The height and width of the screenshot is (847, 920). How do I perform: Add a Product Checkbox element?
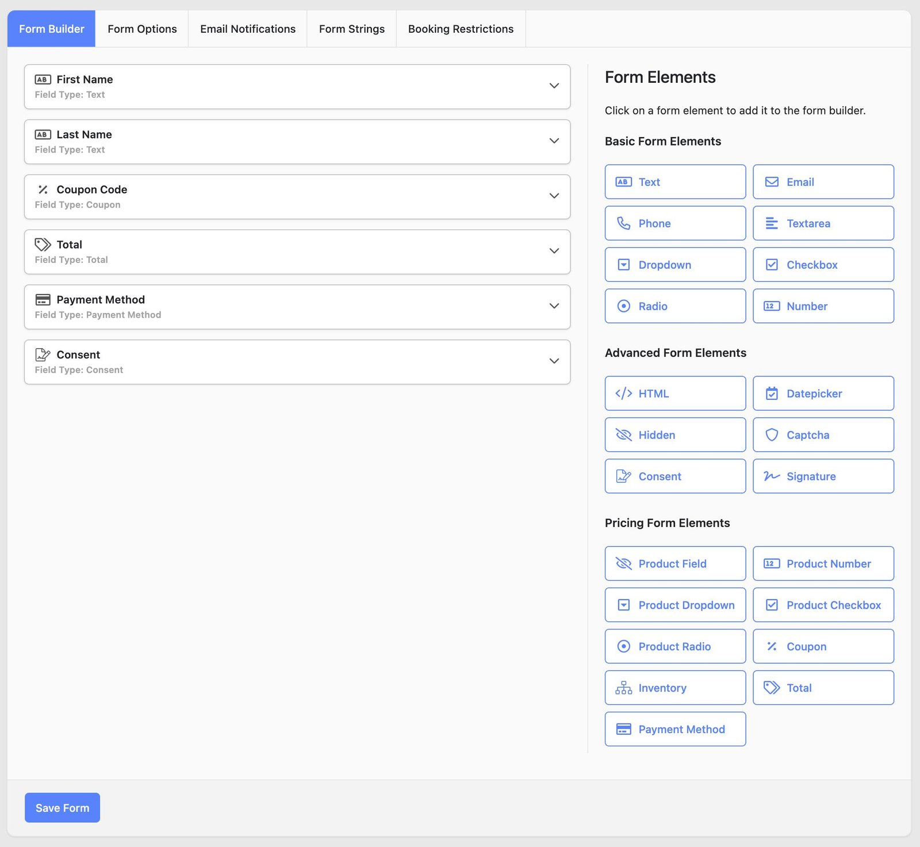823,605
